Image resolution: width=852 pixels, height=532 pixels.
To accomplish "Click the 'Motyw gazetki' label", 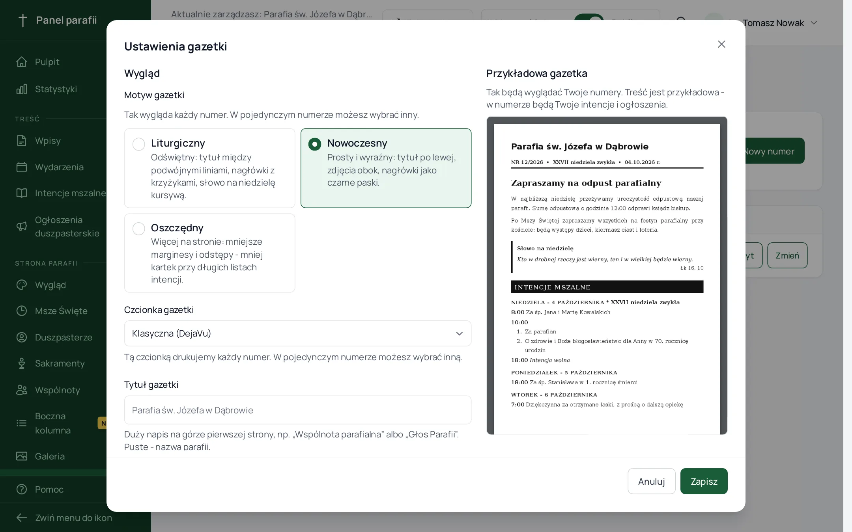I will (x=154, y=95).
